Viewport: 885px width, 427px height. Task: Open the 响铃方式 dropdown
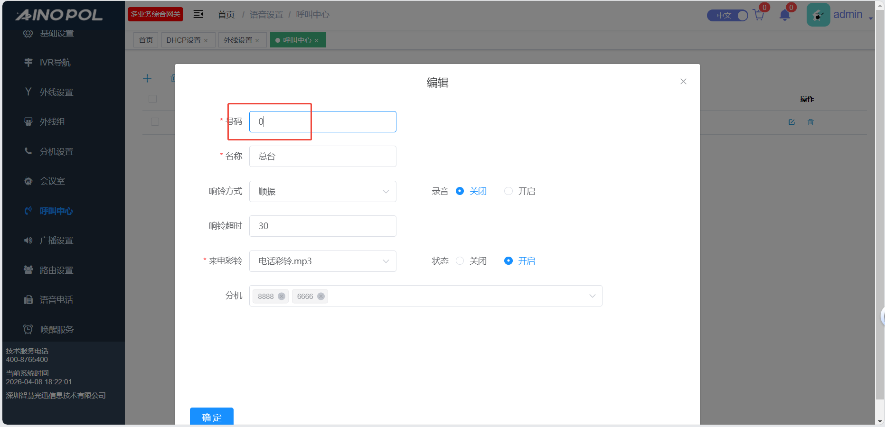point(322,192)
